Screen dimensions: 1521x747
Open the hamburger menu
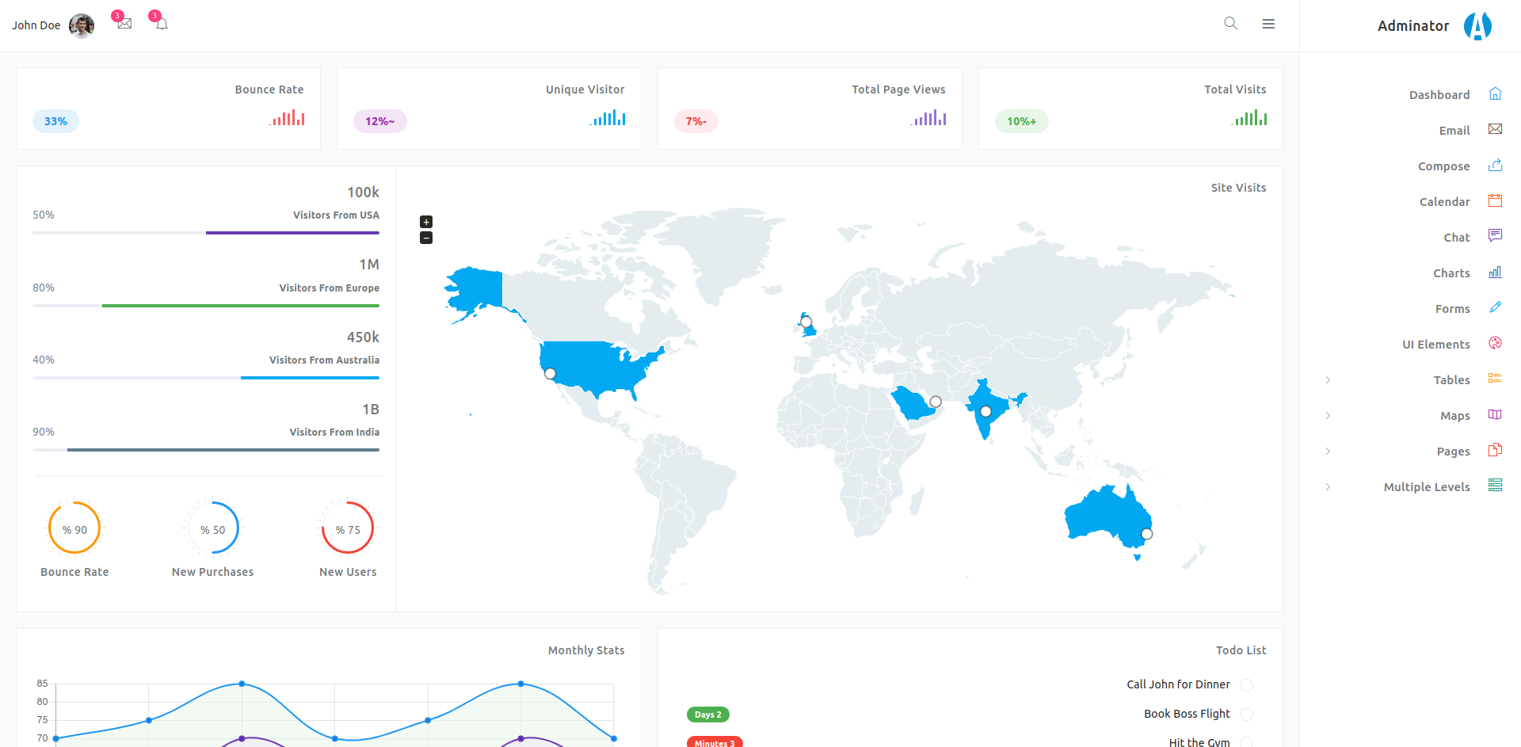1268,24
